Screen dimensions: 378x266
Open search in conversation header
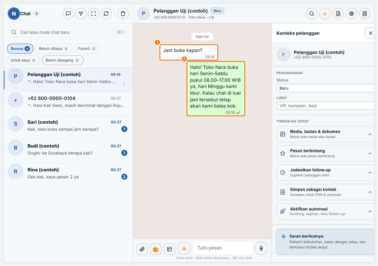(312, 14)
